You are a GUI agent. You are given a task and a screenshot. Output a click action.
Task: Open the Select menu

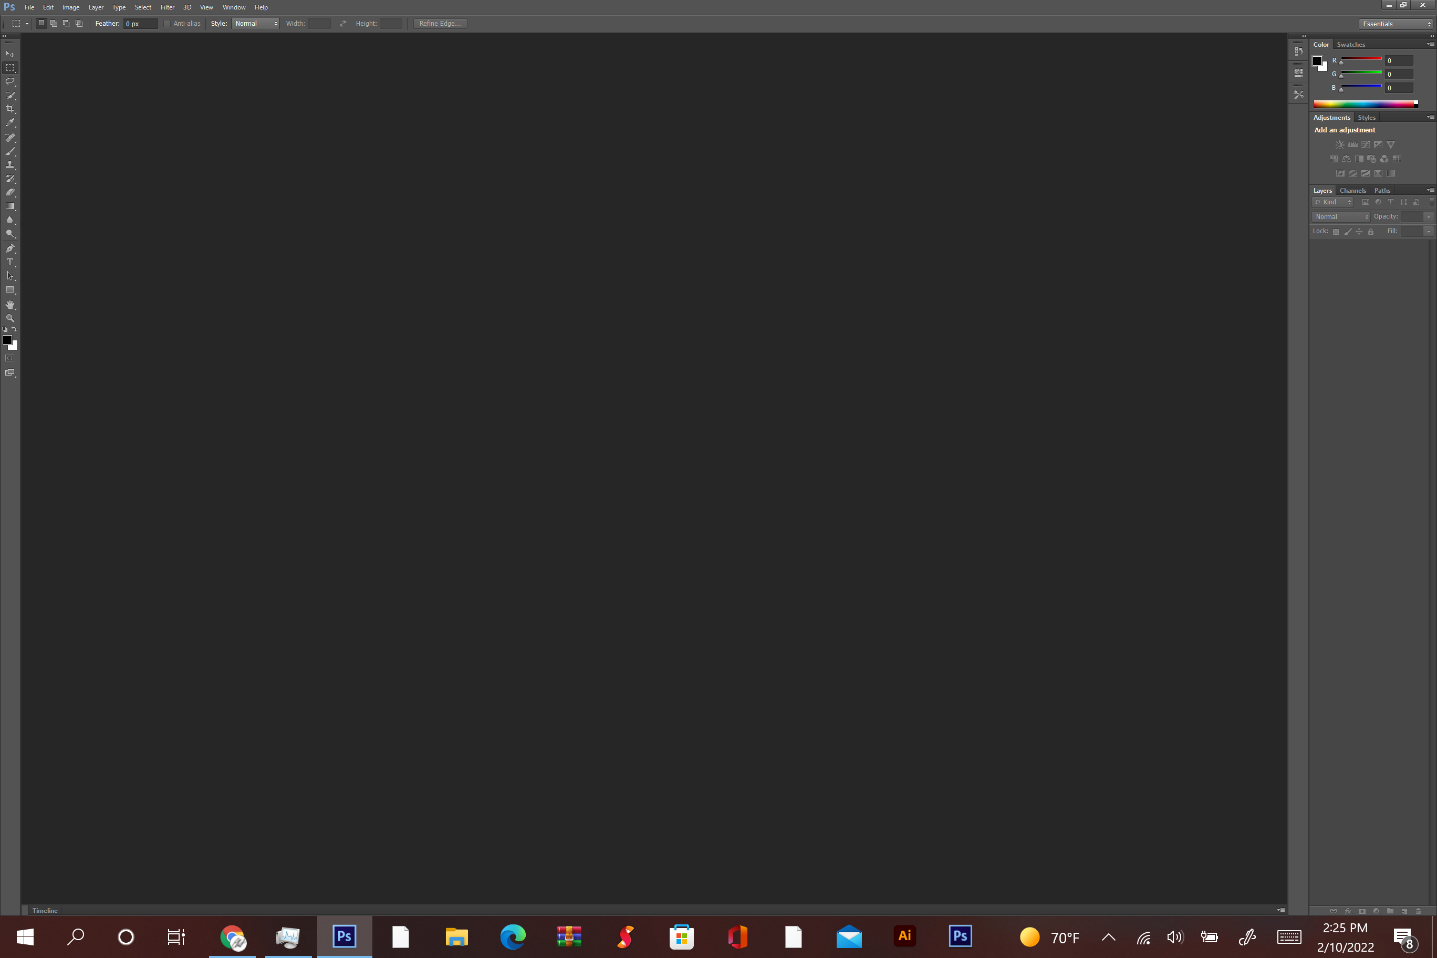click(x=142, y=7)
